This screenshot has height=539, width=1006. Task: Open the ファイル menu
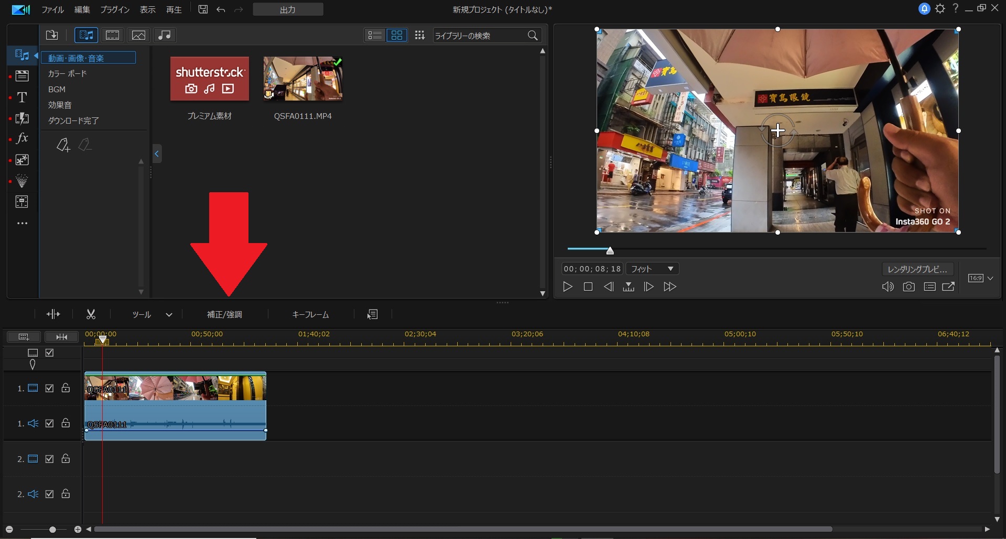coord(52,9)
